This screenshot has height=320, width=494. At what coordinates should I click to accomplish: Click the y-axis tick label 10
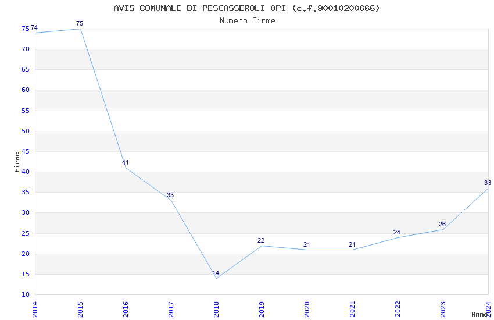[x=26, y=295]
